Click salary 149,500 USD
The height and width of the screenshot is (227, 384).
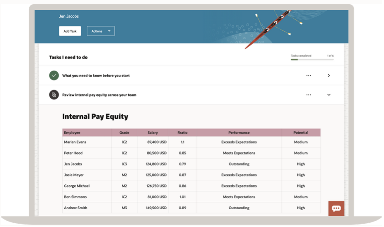[156, 208]
